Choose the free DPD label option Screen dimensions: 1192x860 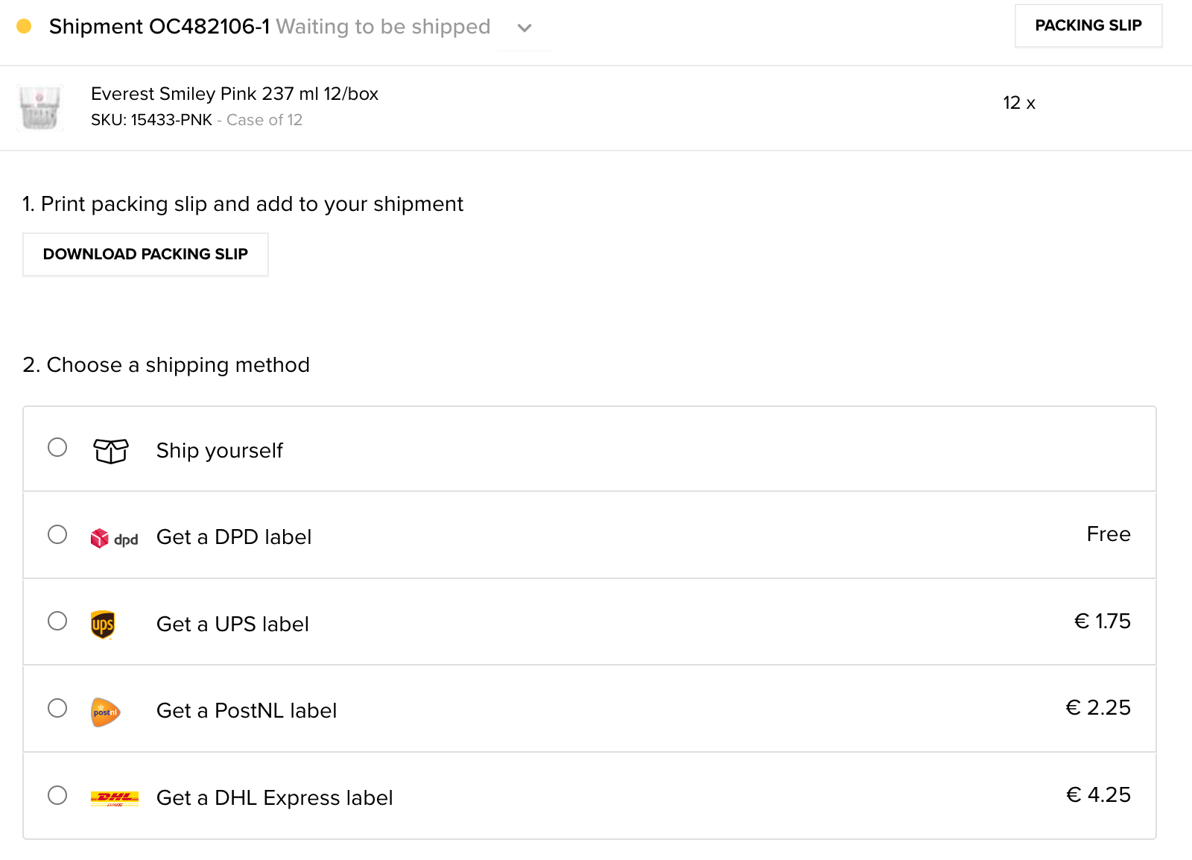point(57,534)
